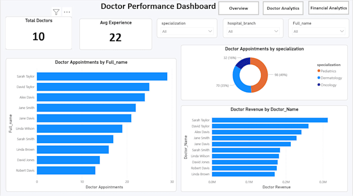Click Sarah Taylor revenue bar
This screenshot has width=353, height=196.
[x=270, y=120]
